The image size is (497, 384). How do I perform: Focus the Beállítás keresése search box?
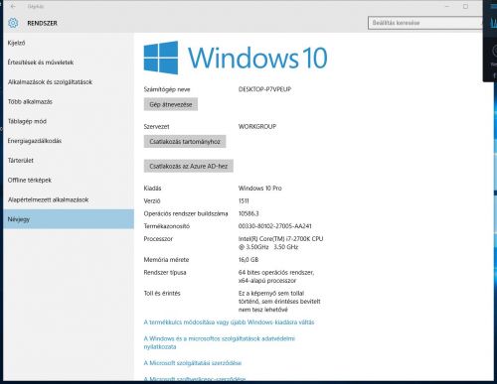point(424,23)
